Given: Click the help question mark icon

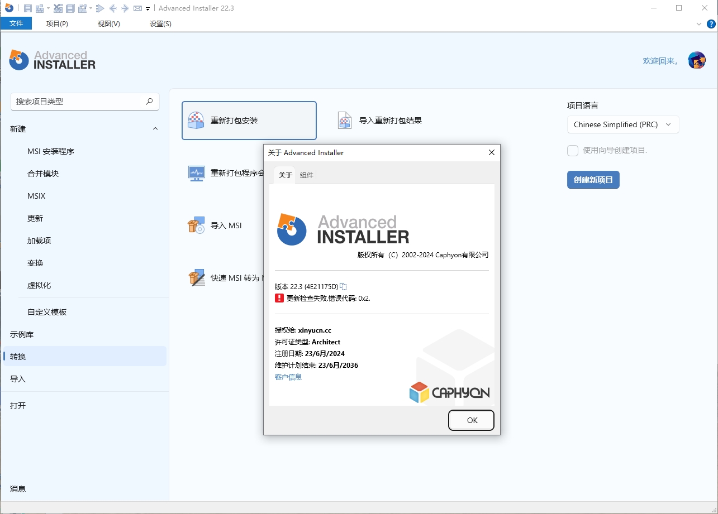Looking at the screenshot, I should 711,24.
